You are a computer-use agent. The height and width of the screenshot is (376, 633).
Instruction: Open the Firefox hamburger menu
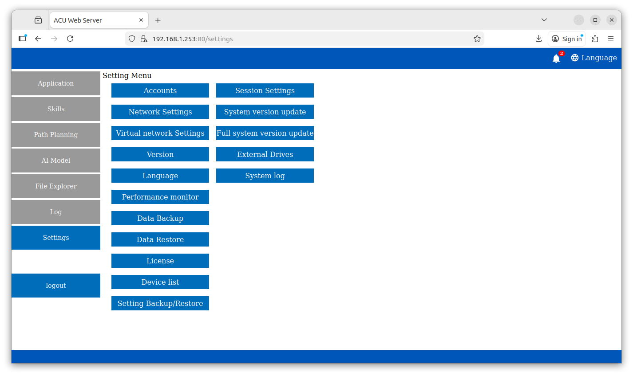[611, 39]
